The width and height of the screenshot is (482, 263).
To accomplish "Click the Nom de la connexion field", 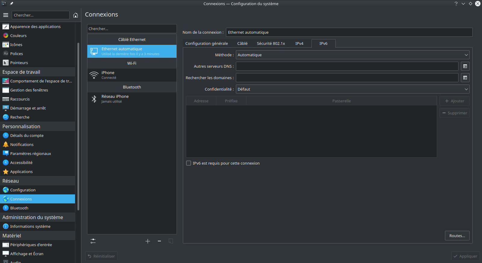I will [x=349, y=32].
